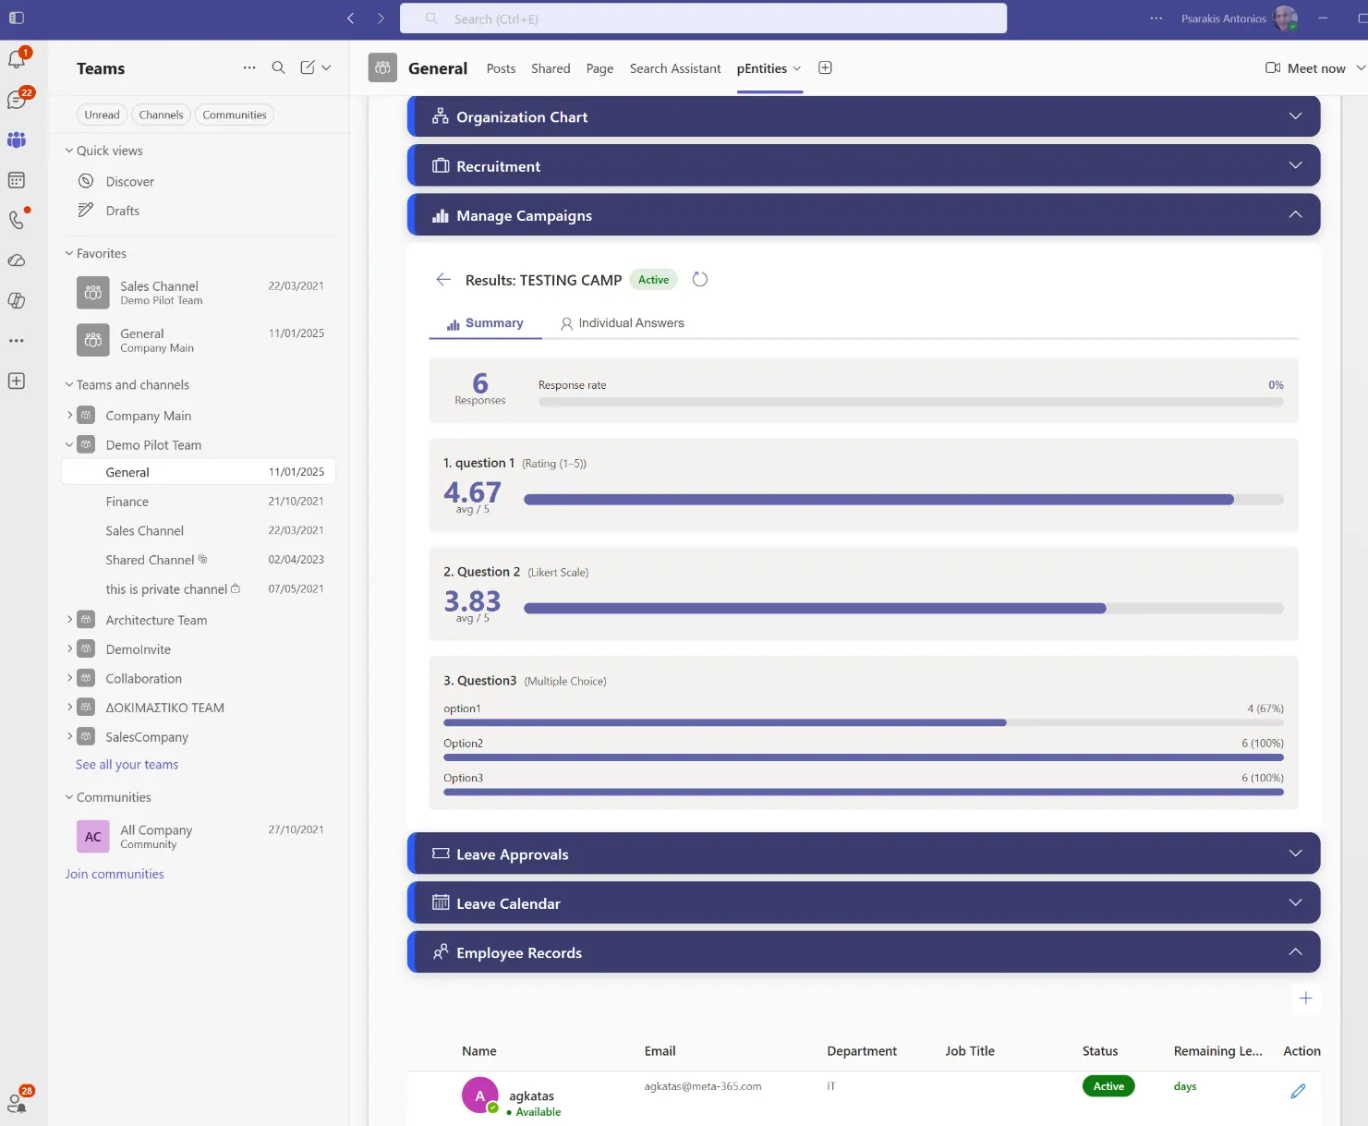
Task: Click the refresh icon next to Active badge
Action: click(x=700, y=279)
